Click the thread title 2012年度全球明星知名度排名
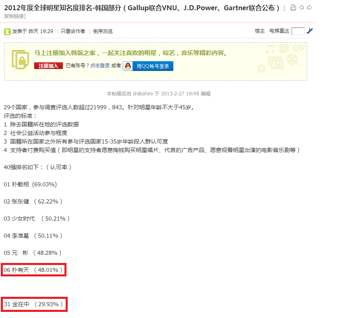Screen dimensions: 354x318 [142, 8]
